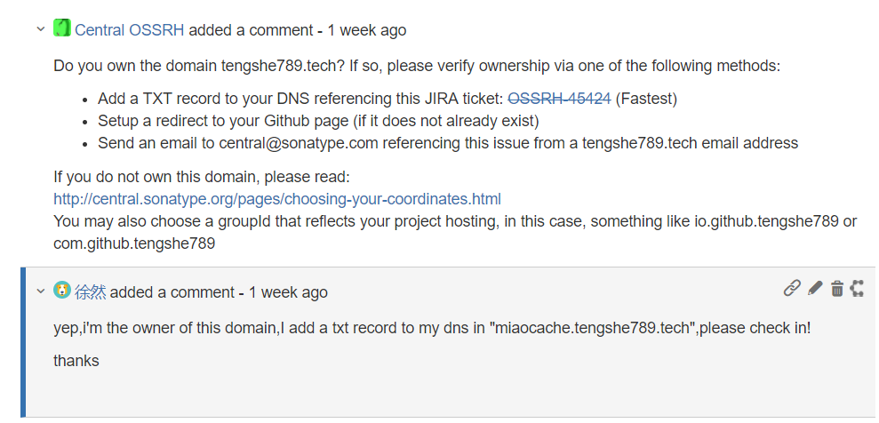The height and width of the screenshot is (423, 879).
Task: Open the choosing-your-coordinates.html link
Action: tap(277, 198)
